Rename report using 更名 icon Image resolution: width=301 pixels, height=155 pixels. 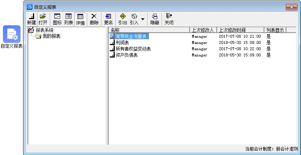coord(109,19)
